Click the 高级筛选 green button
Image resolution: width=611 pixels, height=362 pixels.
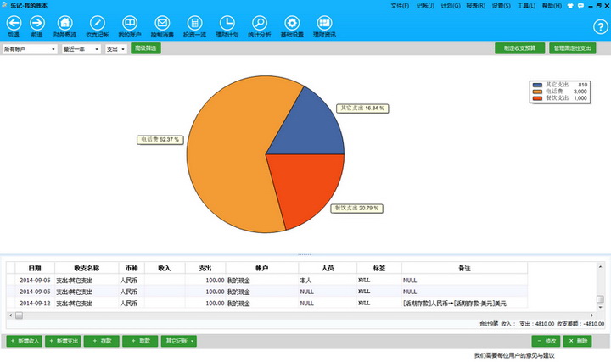146,48
